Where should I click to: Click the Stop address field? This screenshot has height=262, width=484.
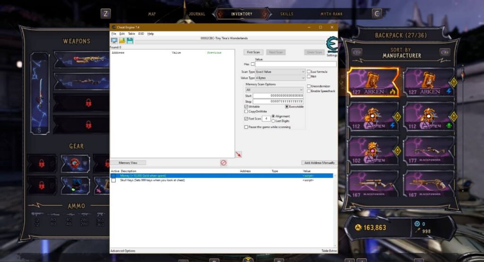(x=278, y=101)
